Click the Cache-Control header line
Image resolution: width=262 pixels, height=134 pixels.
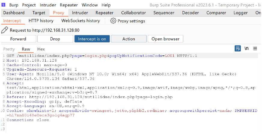pyautogui.click(x=37, y=65)
